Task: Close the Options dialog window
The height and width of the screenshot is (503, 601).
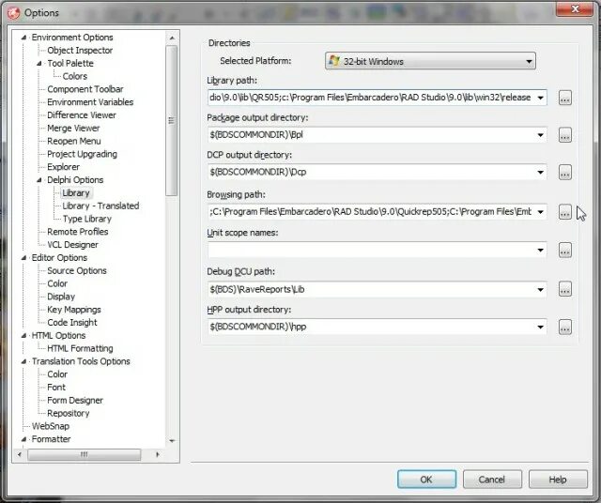Action: tap(575, 9)
